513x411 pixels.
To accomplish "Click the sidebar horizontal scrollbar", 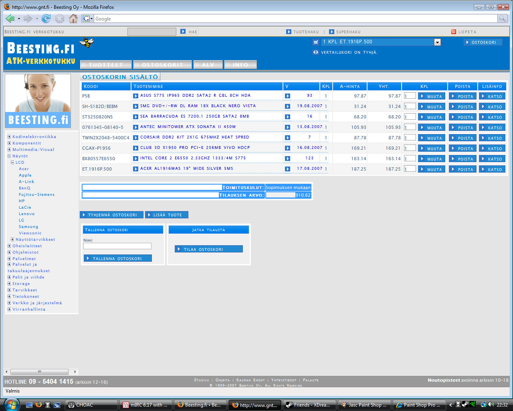I will pos(39,372).
